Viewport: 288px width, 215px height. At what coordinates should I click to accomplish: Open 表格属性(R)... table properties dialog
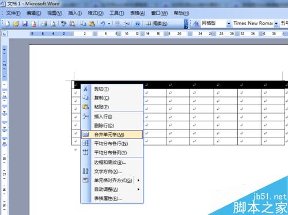coord(112,198)
